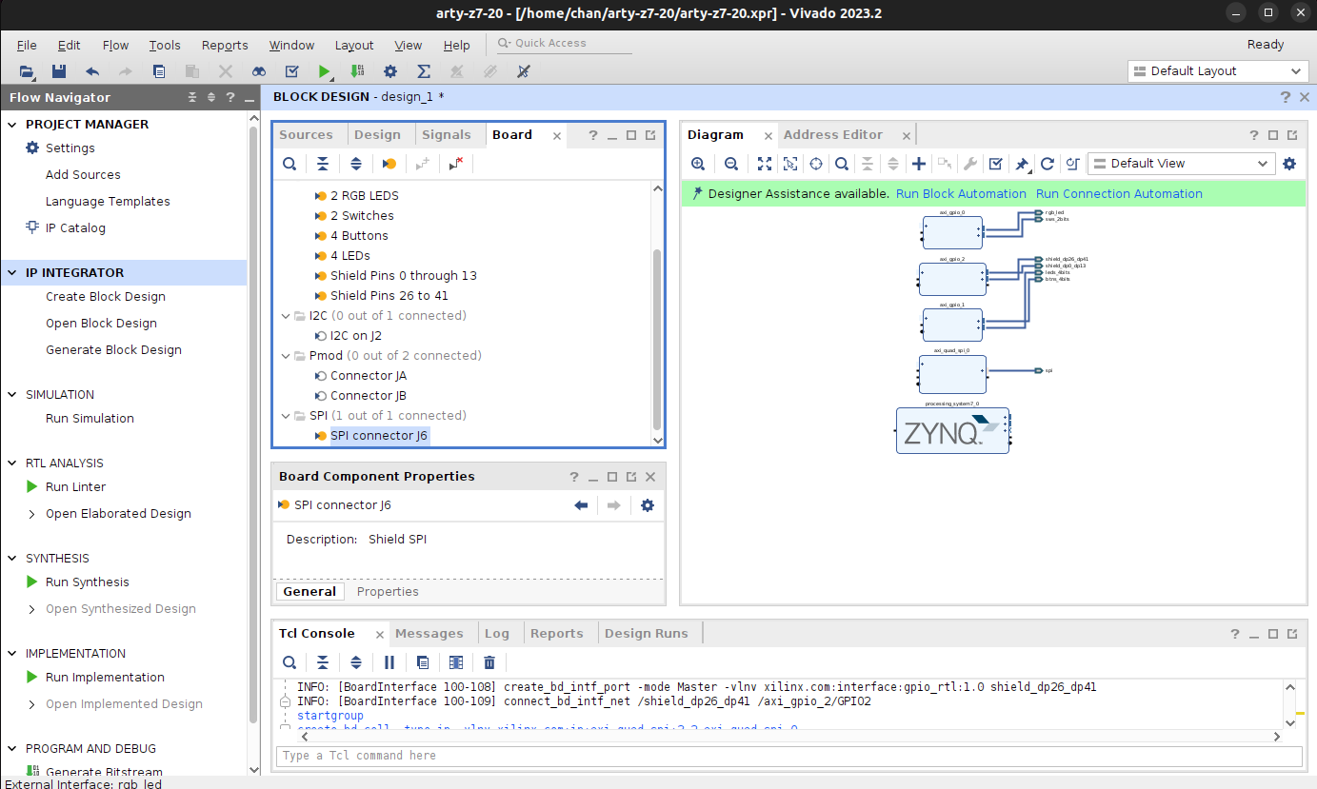Select the axi_quad_spi_0 block in the diagram

952,374
